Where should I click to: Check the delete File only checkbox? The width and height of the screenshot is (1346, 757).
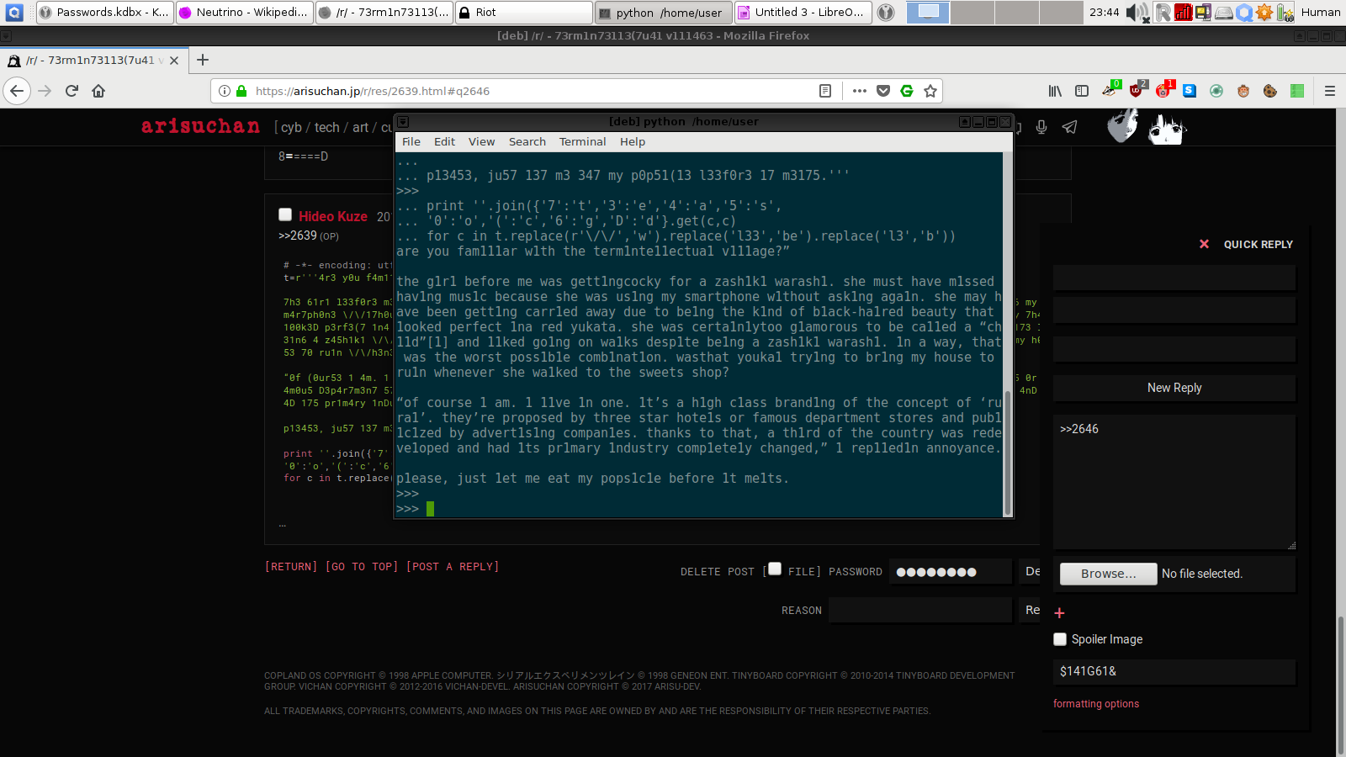coord(775,569)
